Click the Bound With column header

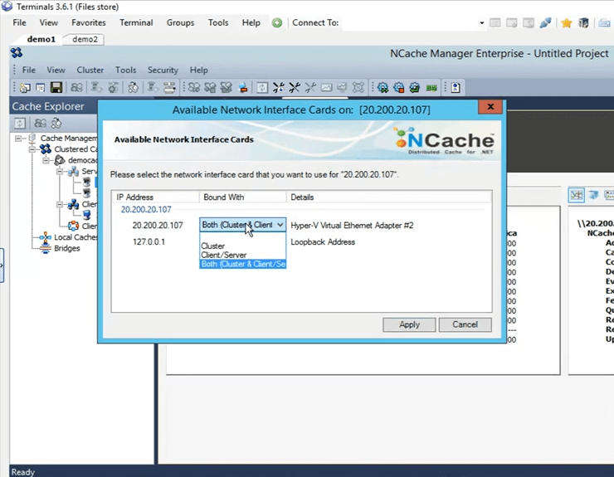click(242, 197)
